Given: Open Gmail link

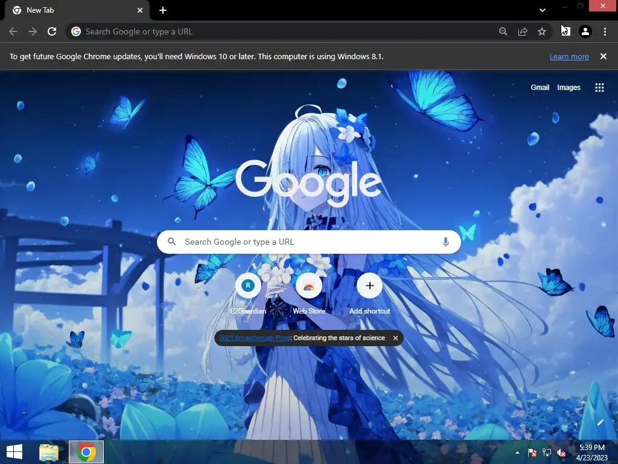Looking at the screenshot, I should [540, 87].
